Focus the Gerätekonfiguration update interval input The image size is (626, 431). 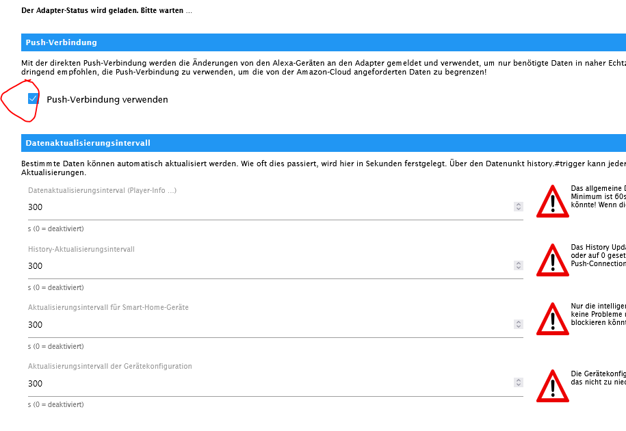tap(267, 383)
